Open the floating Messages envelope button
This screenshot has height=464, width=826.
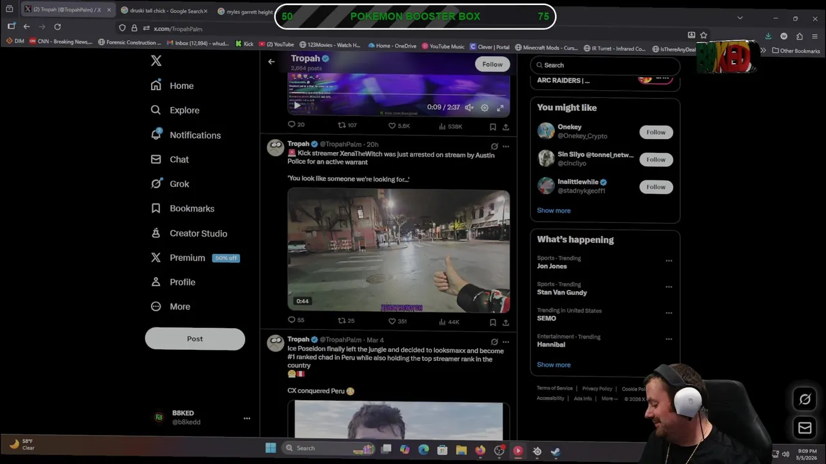coord(805,427)
